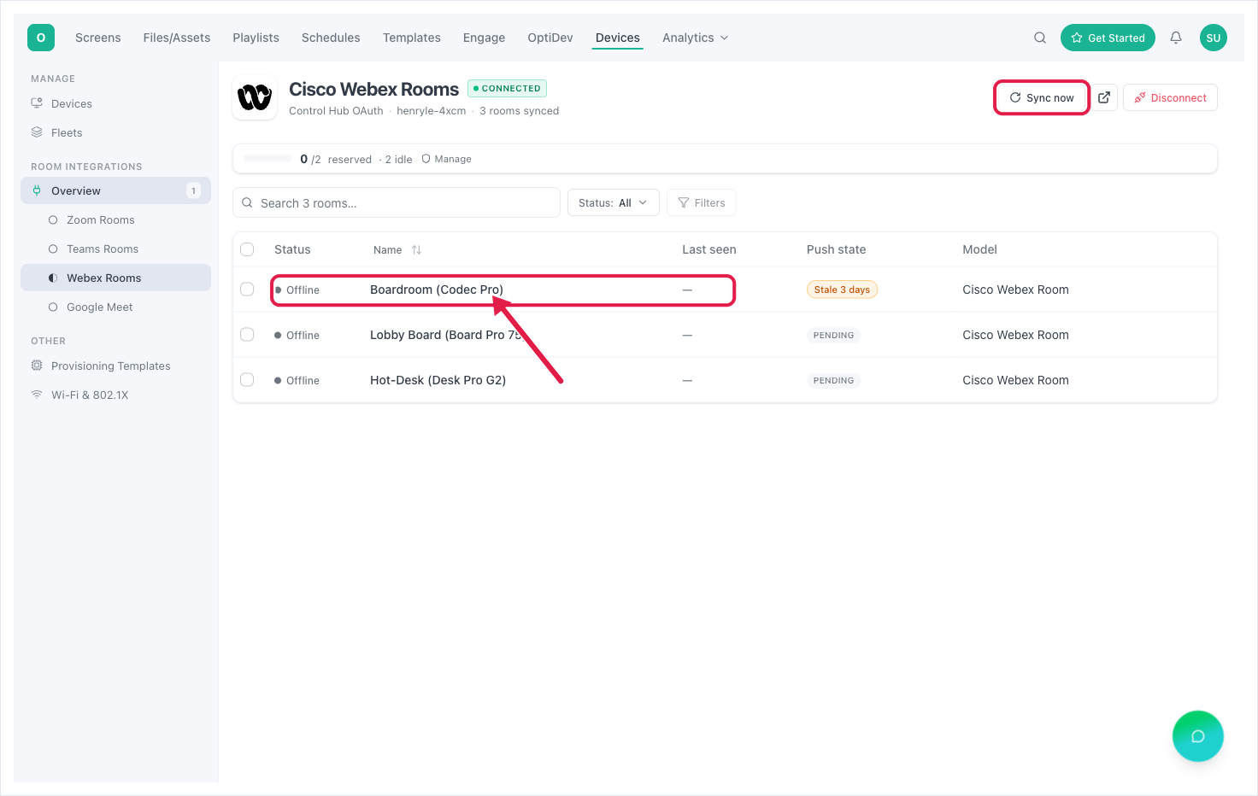This screenshot has width=1258, height=796.
Task: Open the Filters button
Action: 701,202
